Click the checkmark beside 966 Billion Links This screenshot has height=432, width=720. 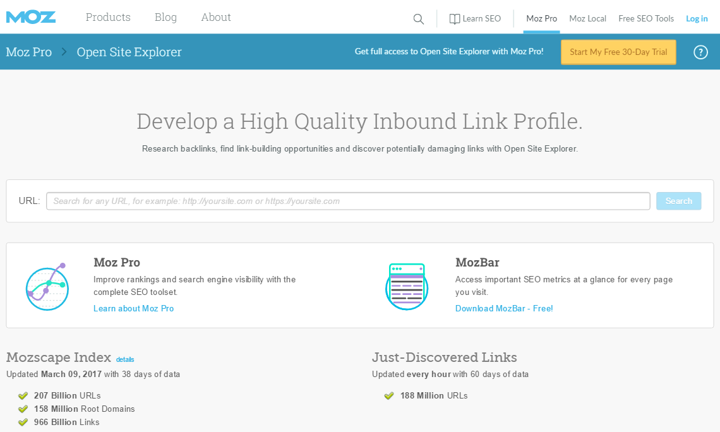click(x=23, y=422)
